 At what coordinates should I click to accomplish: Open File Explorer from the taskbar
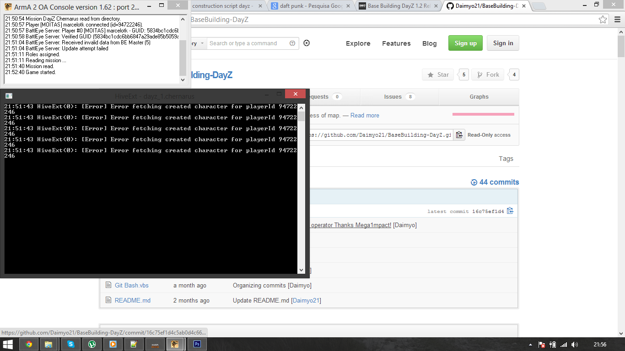49,344
